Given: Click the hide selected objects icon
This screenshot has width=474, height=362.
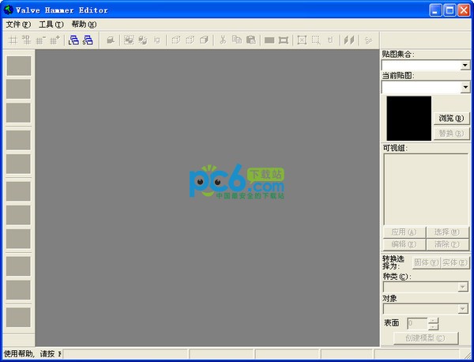Looking at the screenshot, I should pos(176,40).
